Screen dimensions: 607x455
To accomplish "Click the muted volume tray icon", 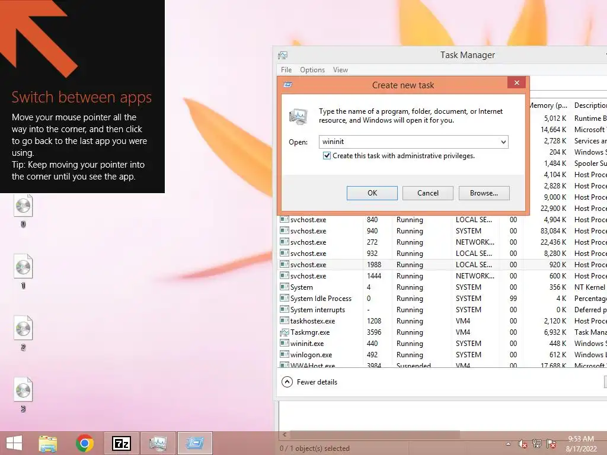I will pyautogui.click(x=523, y=444).
